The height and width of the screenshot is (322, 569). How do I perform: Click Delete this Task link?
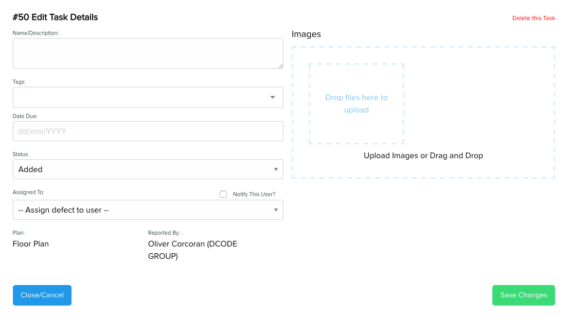tap(534, 18)
